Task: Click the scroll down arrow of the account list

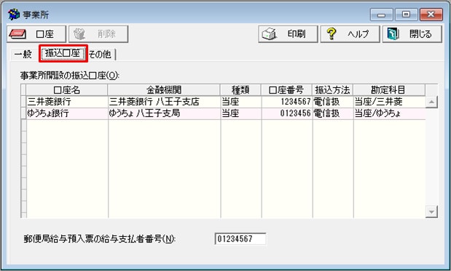Action: [431, 212]
